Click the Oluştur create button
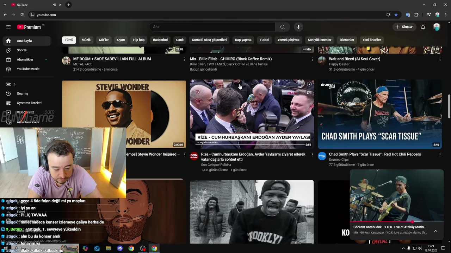The width and height of the screenshot is (451, 253). pos(404,27)
